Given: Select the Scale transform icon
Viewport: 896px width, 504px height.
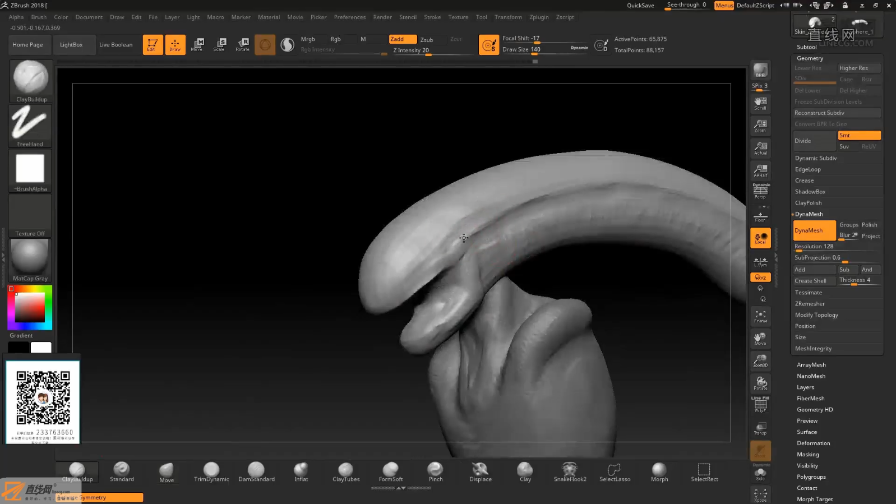Looking at the screenshot, I should [220, 45].
